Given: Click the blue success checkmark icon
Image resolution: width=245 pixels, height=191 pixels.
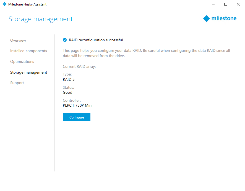Looking at the screenshot, I should tap(65, 40).
